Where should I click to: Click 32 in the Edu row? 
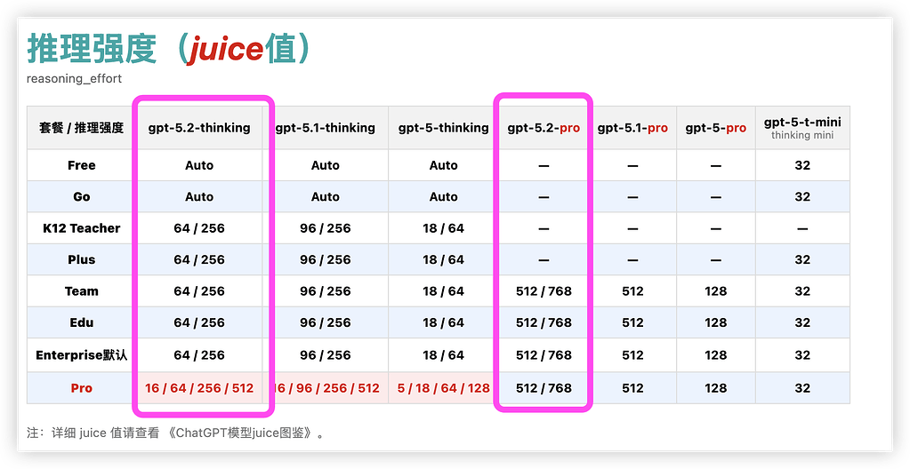[x=802, y=322]
